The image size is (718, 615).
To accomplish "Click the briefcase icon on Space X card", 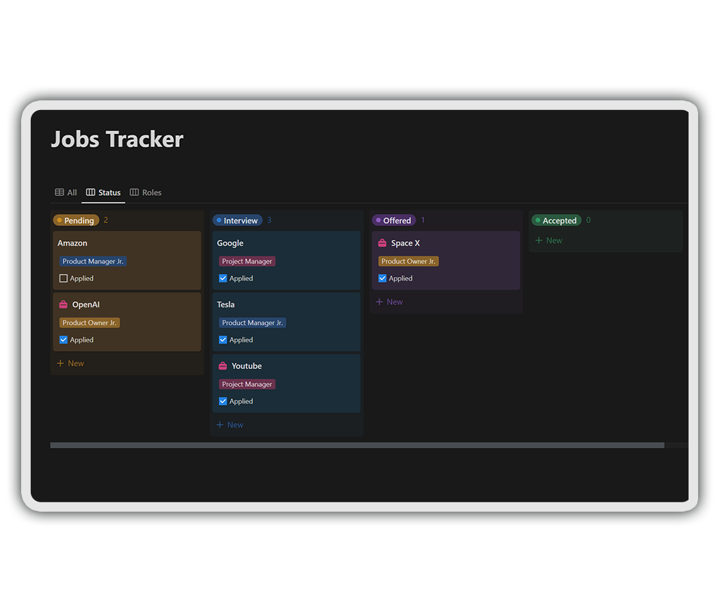I will pyautogui.click(x=382, y=243).
